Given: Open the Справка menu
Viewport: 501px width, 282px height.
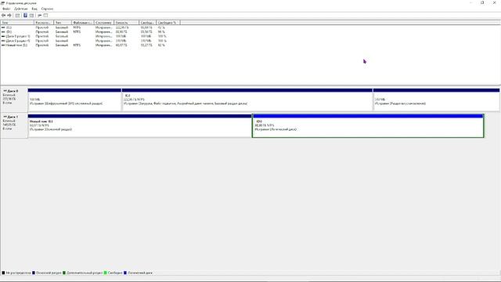Looking at the screenshot, I should point(47,9).
